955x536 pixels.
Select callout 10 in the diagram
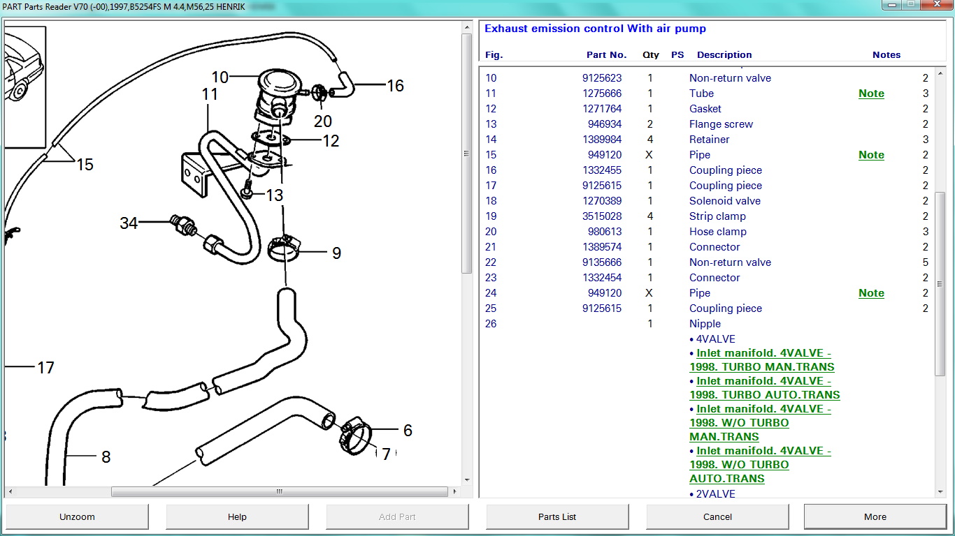[x=220, y=77]
